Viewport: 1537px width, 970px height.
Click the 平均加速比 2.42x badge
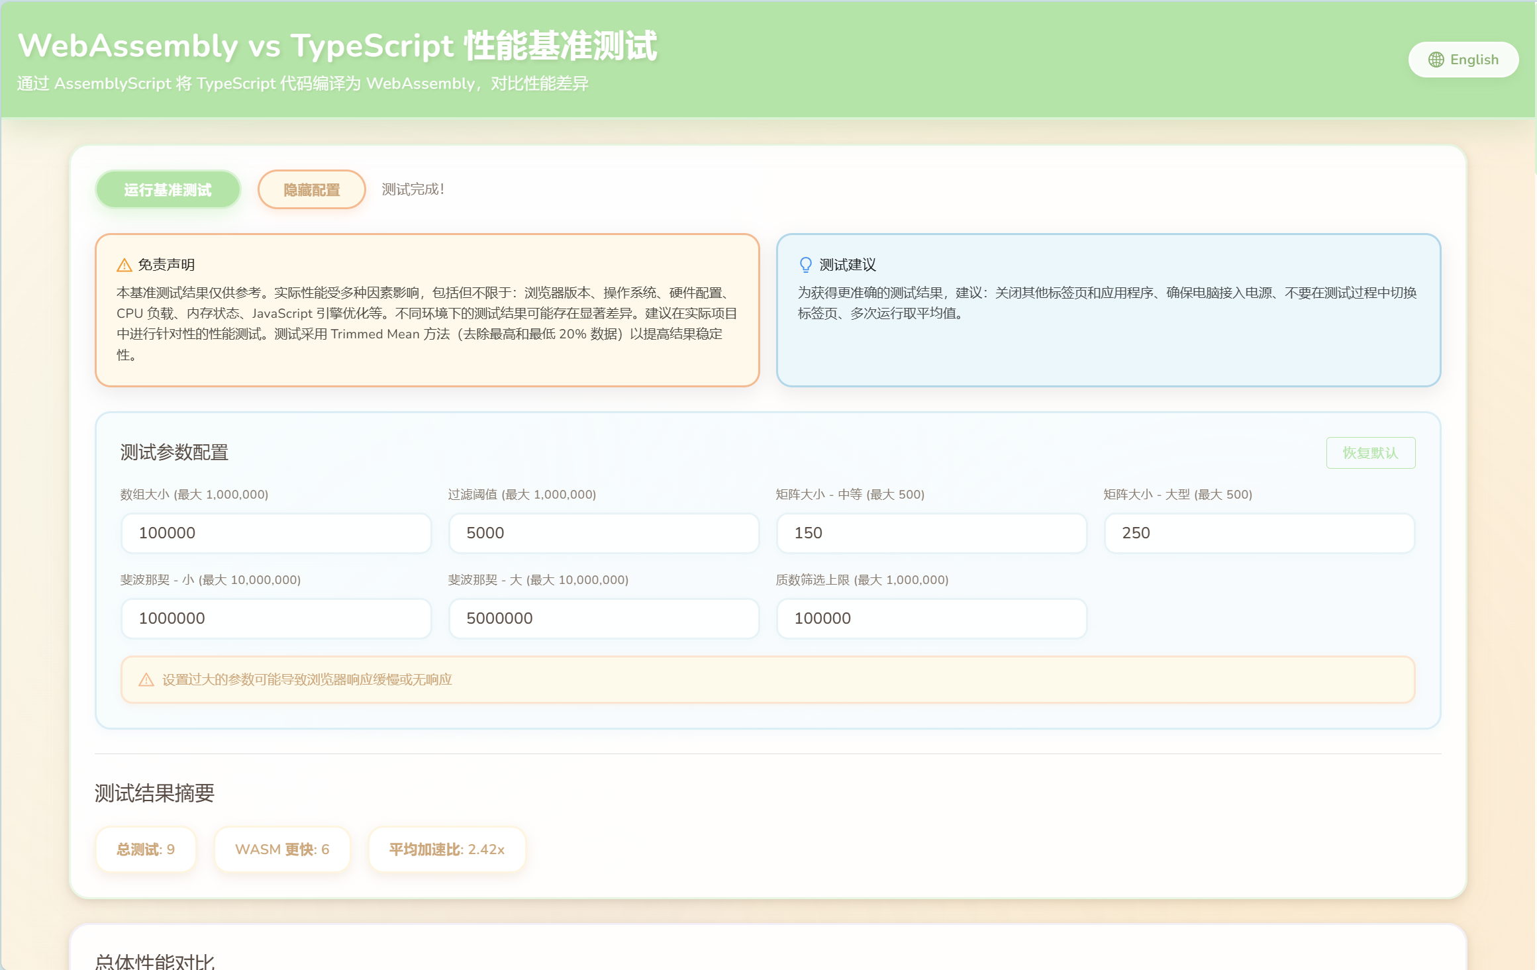point(447,849)
